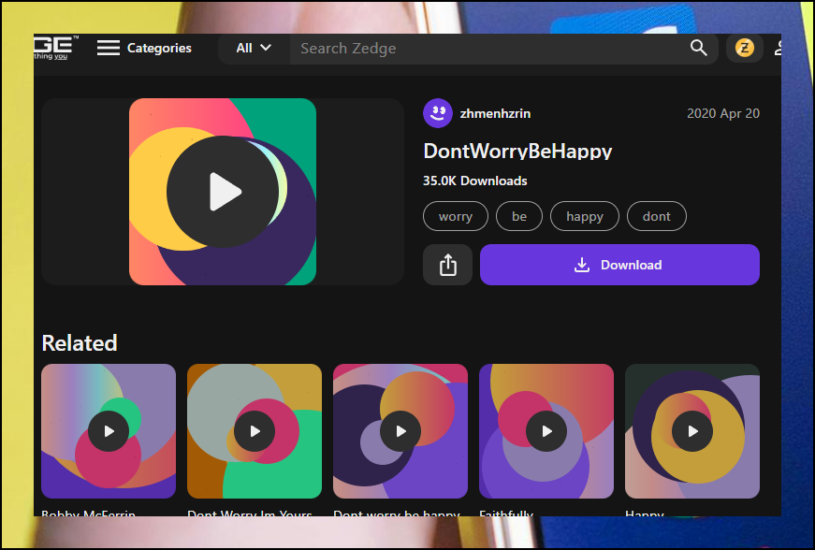
Task: Click the DontWorryBeHappy title
Action: point(517,152)
